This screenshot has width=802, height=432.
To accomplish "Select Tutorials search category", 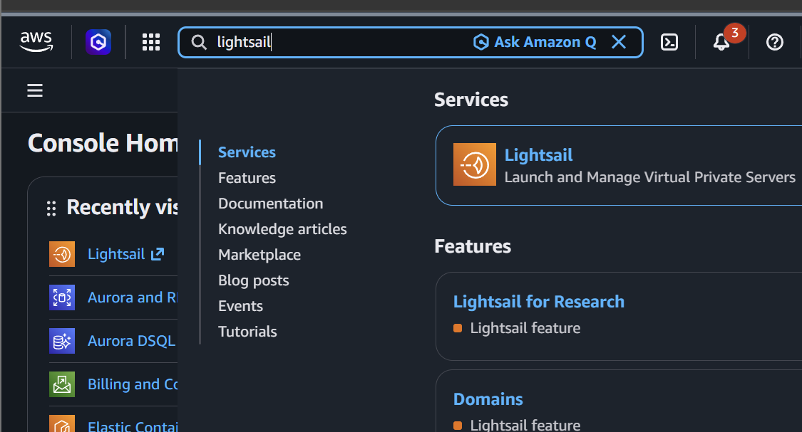I will point(247,332).
